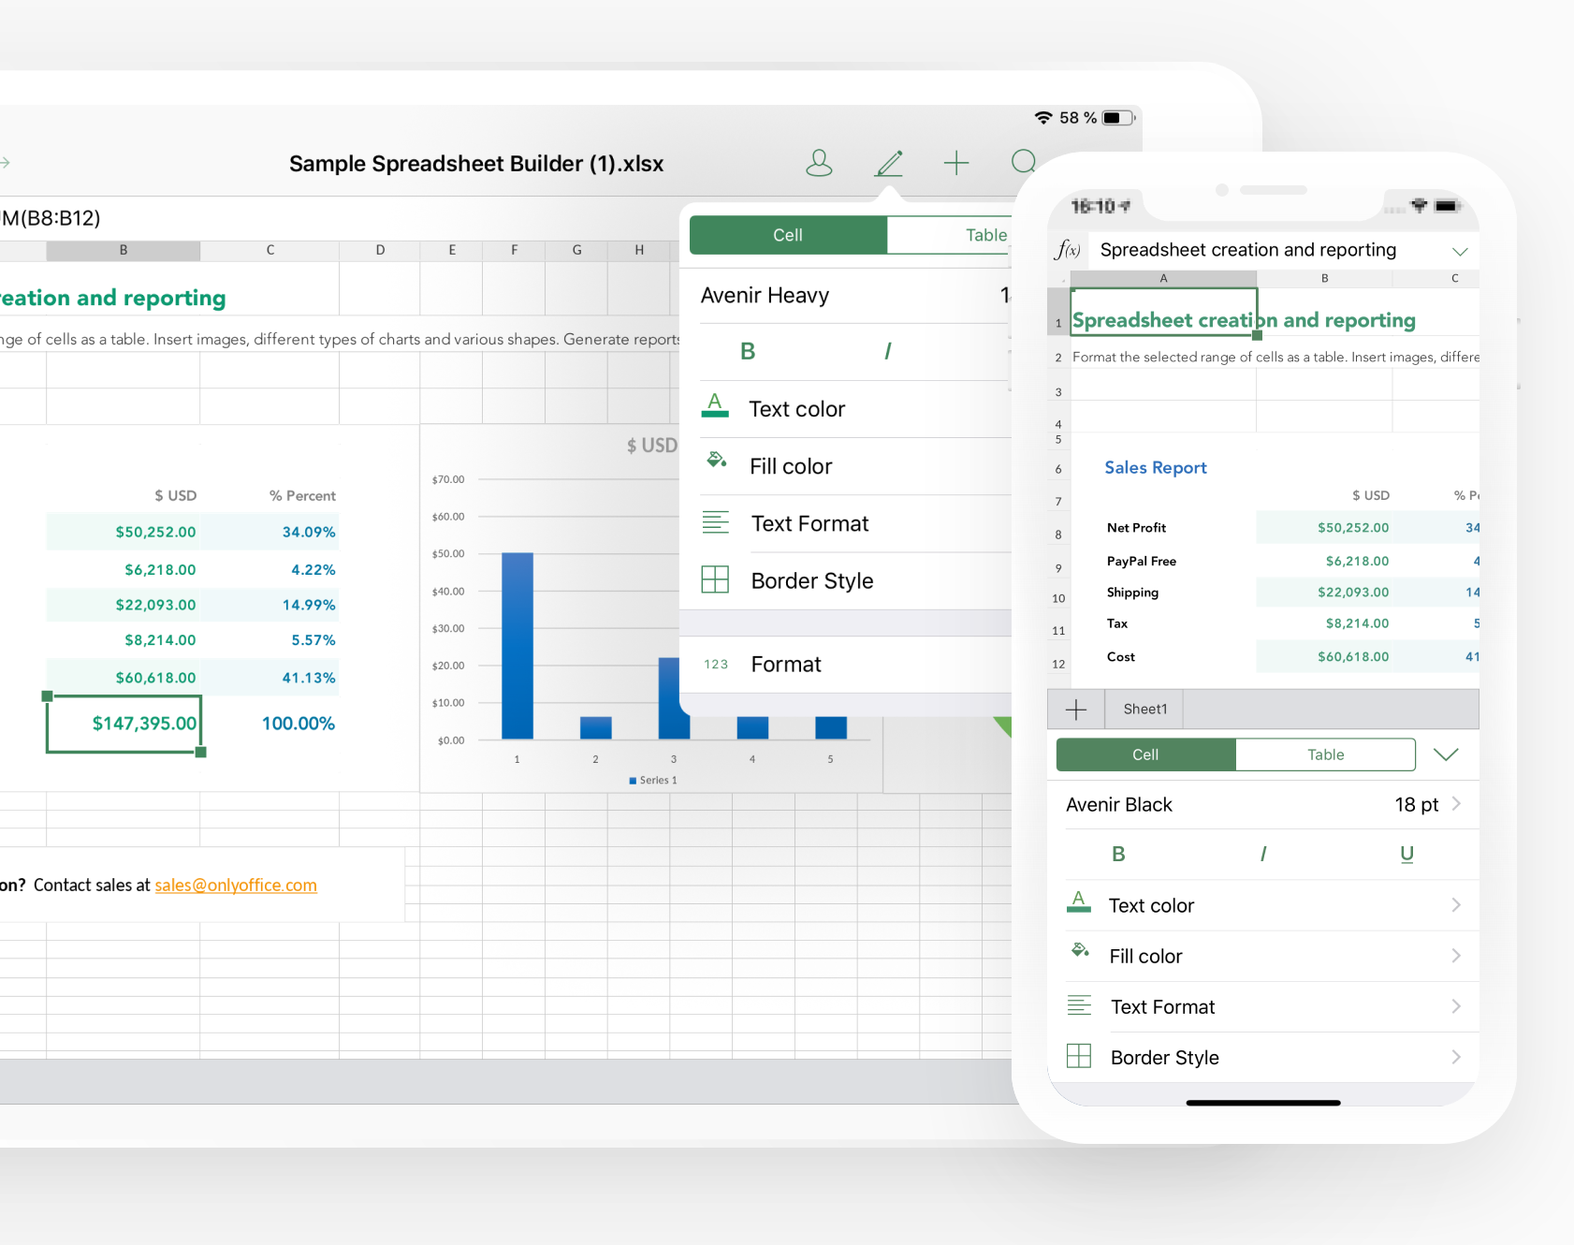
Task: Toggle Bold in the tablet cell panel
Action: [748, 351]
